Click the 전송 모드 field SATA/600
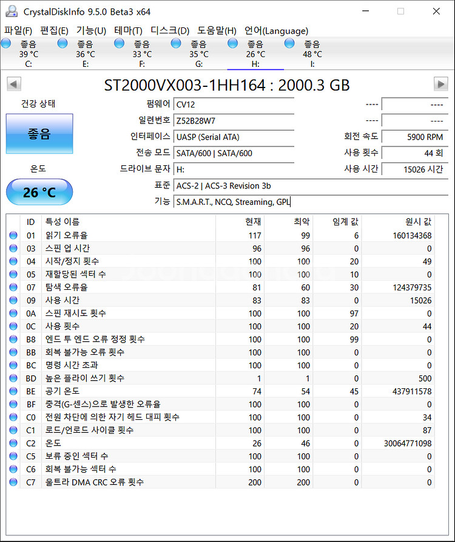 234,154
